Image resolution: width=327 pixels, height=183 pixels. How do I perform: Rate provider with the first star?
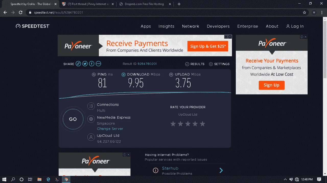tap(173, 124)
